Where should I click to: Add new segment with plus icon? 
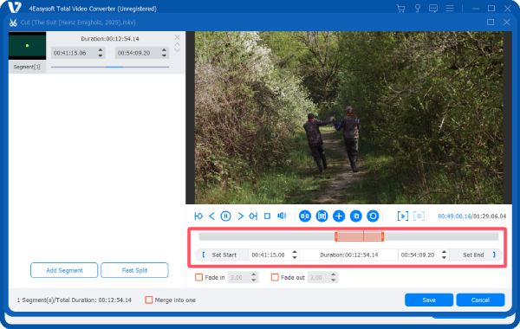[339, 216]
